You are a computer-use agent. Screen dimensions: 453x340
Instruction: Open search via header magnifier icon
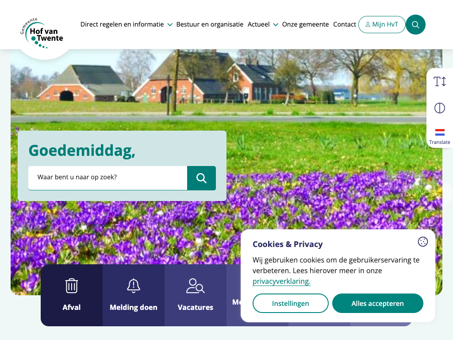(415, 25)
